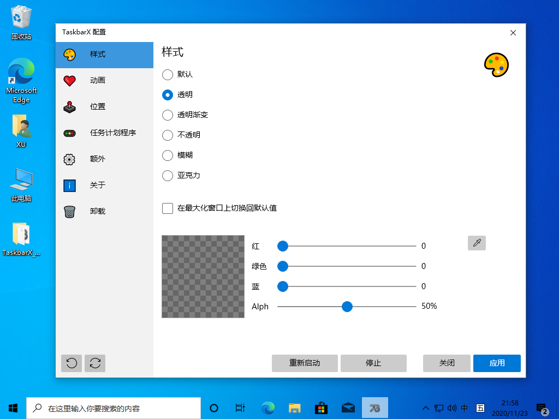This screenshot has width=559, height=419.
Task: Click the TaskbarX icon on the taskbar
Action: 375,408
